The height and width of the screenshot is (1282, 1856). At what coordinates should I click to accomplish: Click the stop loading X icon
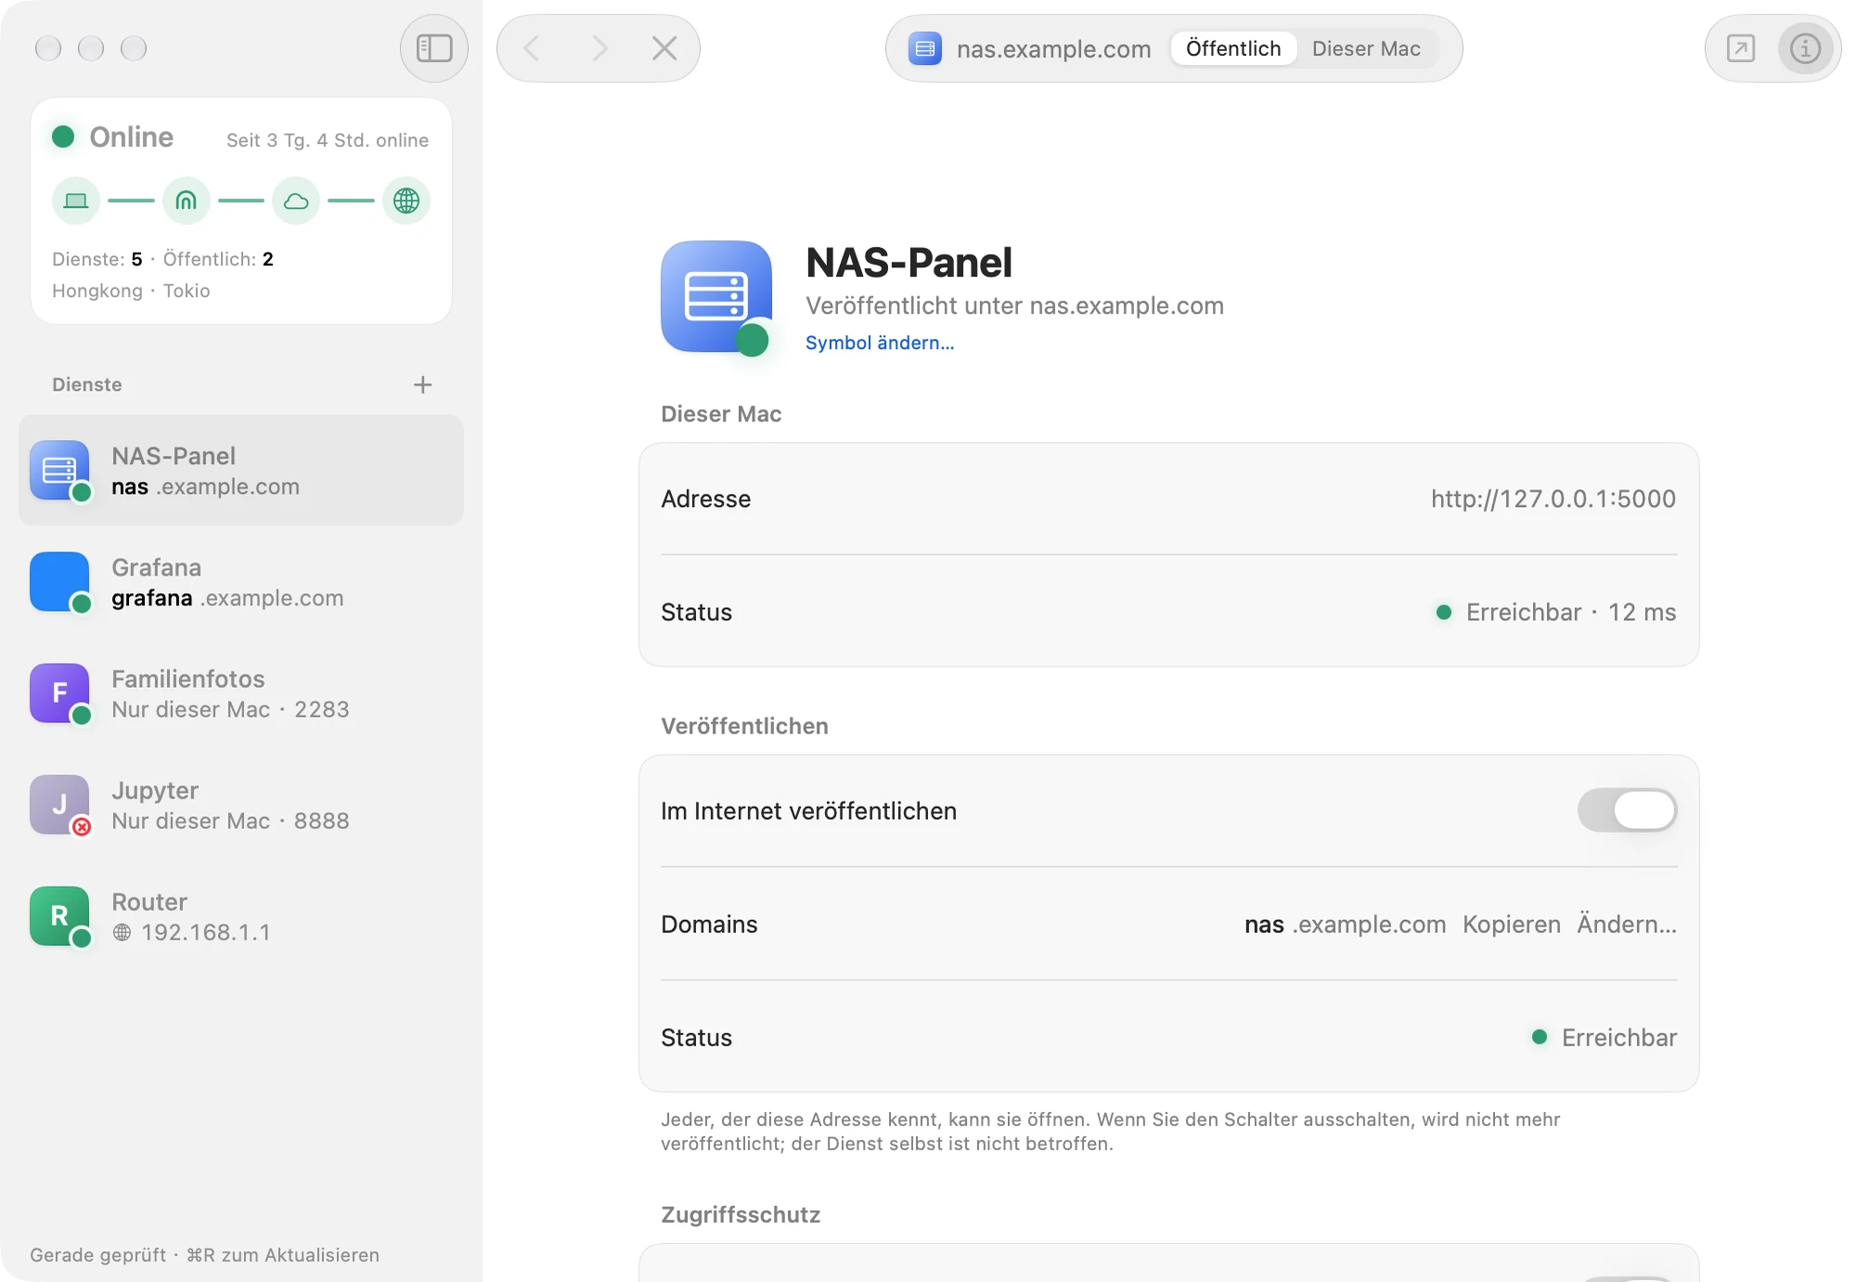664,48
